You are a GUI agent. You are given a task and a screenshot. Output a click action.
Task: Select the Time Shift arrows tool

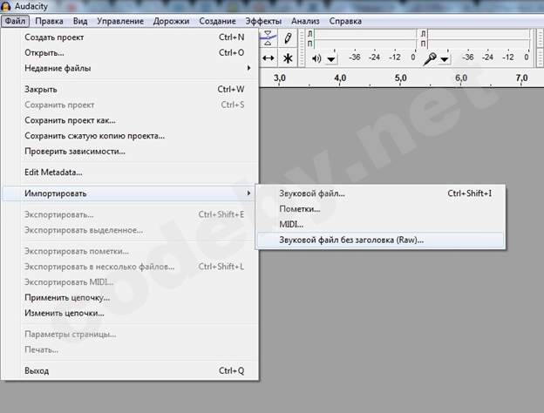tap(269, 58)
